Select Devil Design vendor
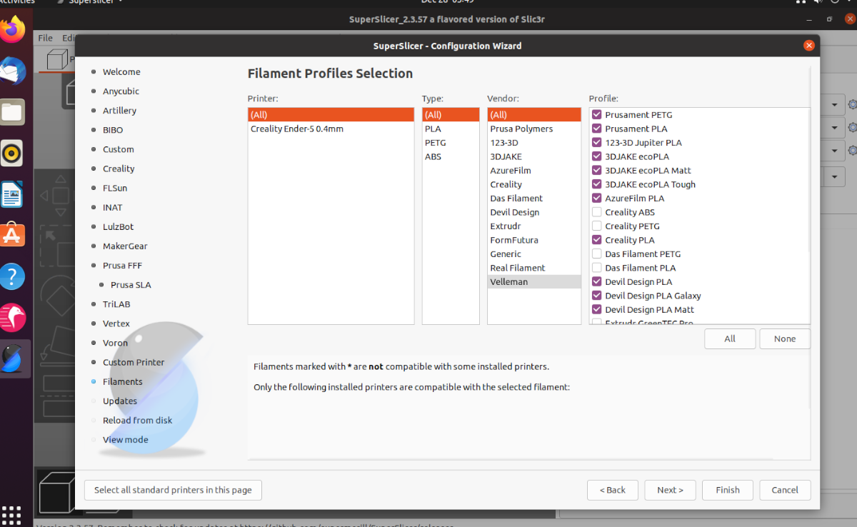This screenshot has height=527, width=857. tap(534, 212)
